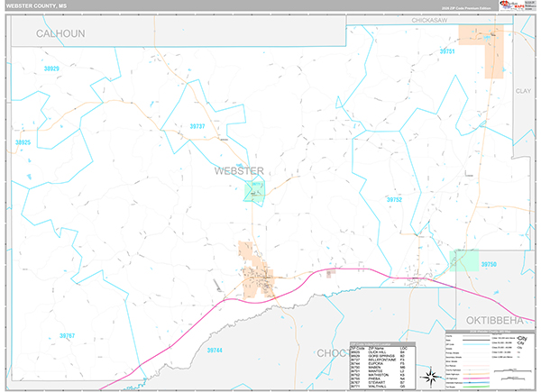Click the green Walthall city area

[254, 191]
